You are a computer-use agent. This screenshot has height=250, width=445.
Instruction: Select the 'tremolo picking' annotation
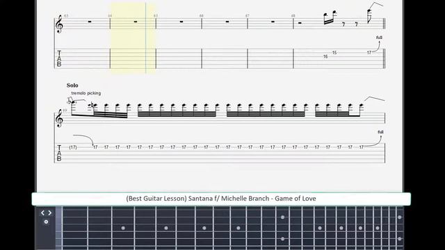[x=86, y=93]
